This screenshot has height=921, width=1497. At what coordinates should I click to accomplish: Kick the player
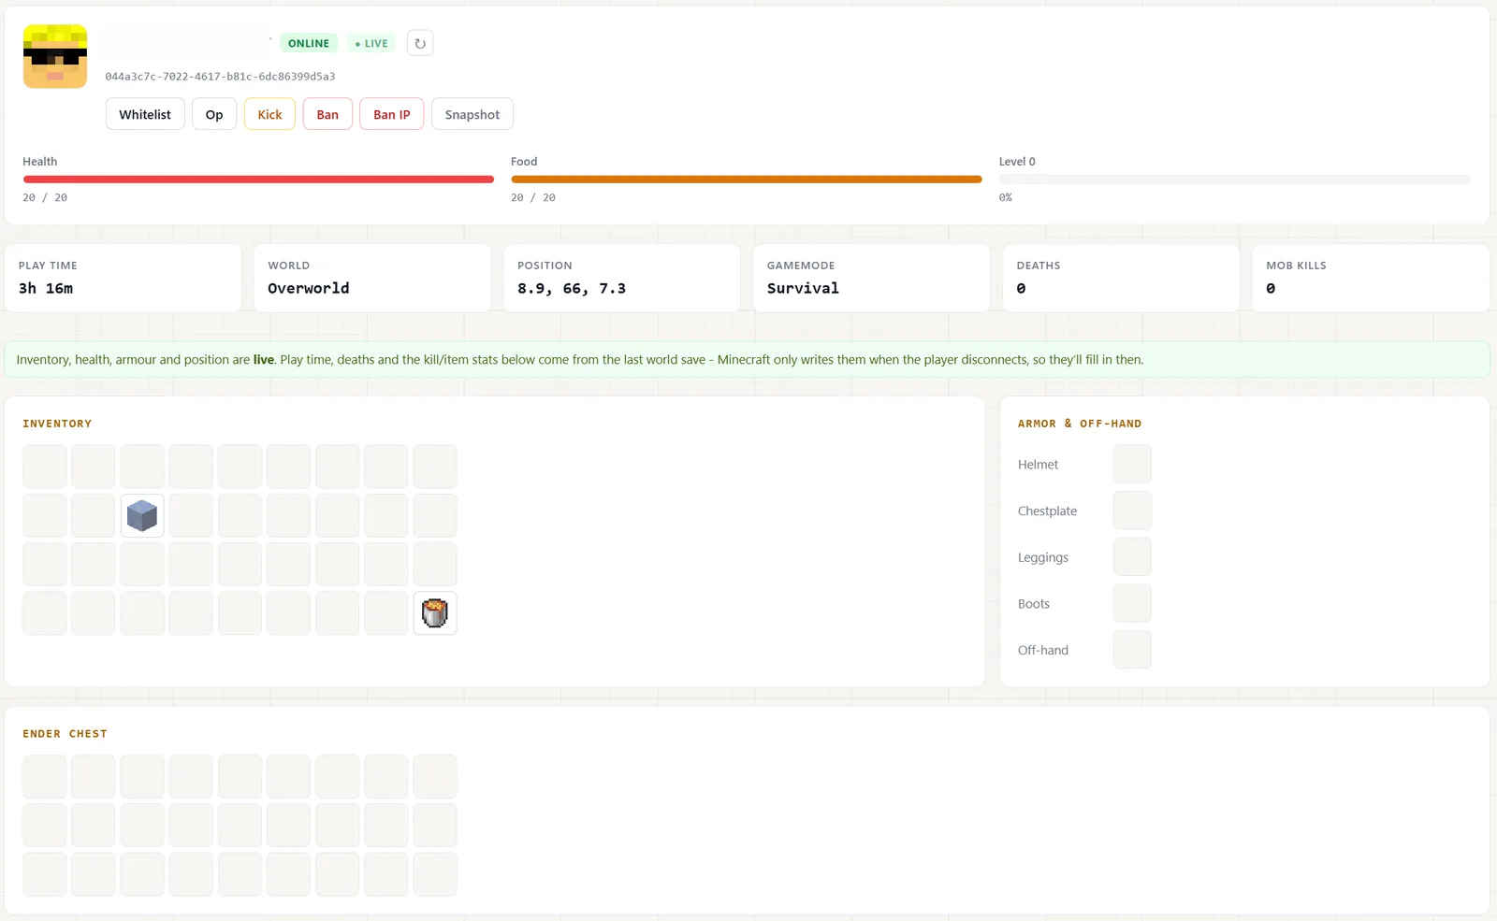[x=269, y=114]
